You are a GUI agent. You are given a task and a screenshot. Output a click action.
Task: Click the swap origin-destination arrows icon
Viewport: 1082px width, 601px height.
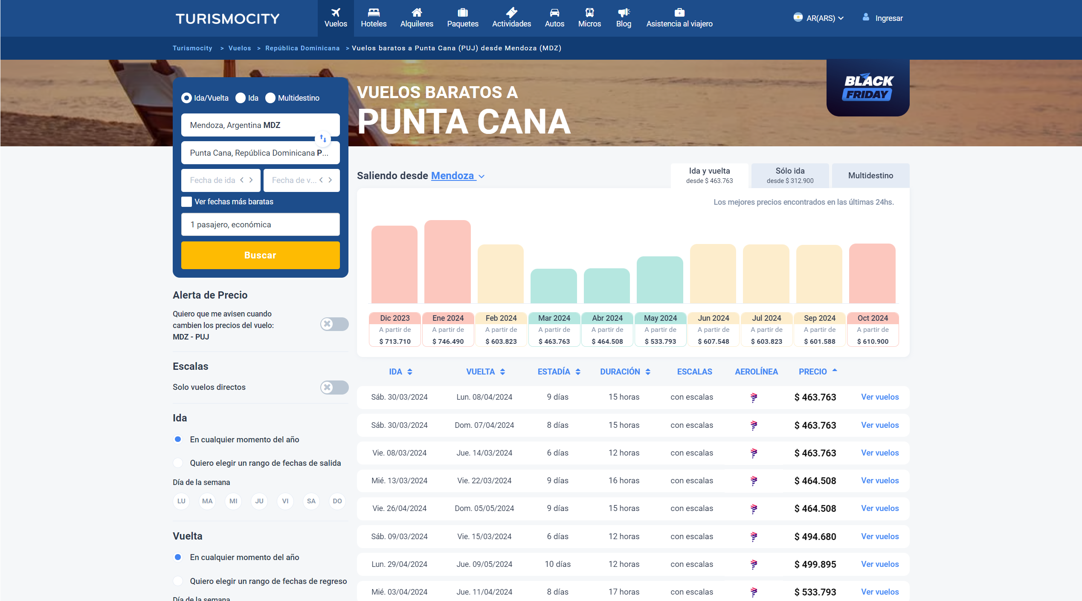point(323,139)
